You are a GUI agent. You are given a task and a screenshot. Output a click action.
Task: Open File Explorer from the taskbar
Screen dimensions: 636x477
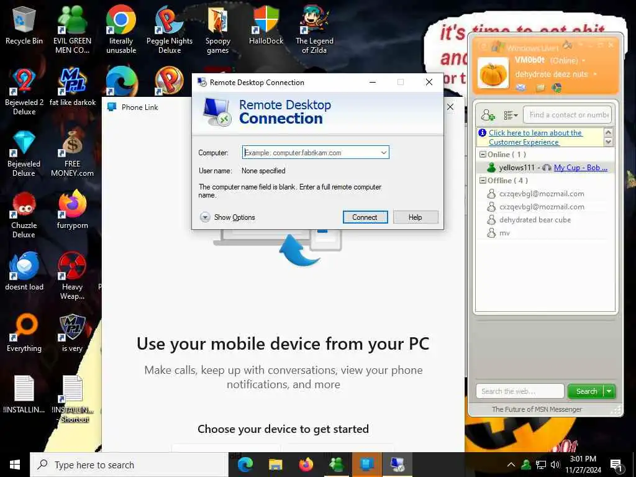275,465
